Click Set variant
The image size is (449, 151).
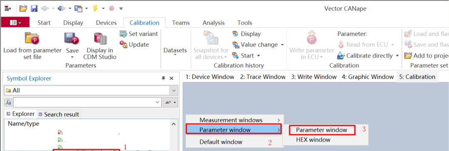(x=139, y=34)
